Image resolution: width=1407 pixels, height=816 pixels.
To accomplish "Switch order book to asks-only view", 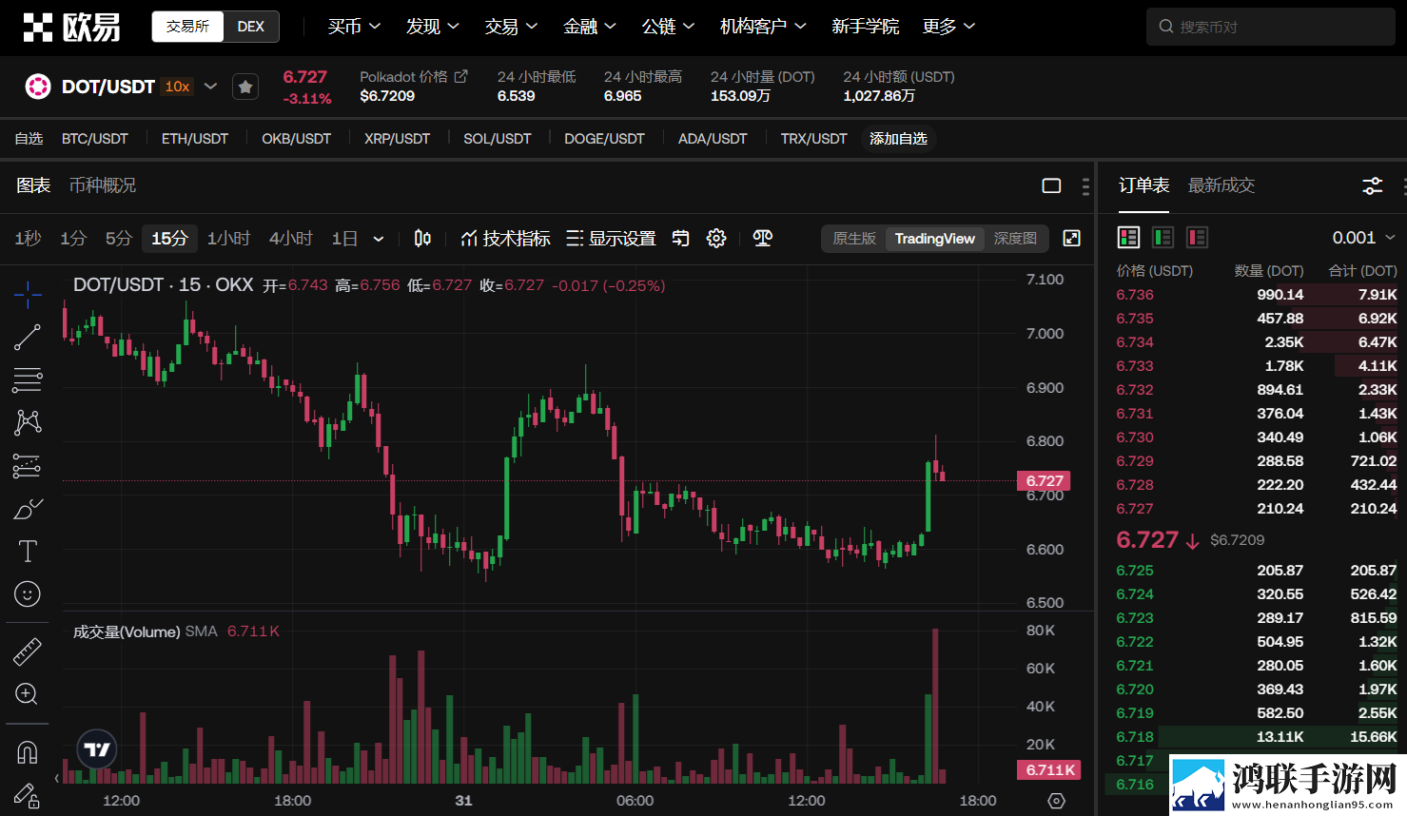I will click(1197, 238).
